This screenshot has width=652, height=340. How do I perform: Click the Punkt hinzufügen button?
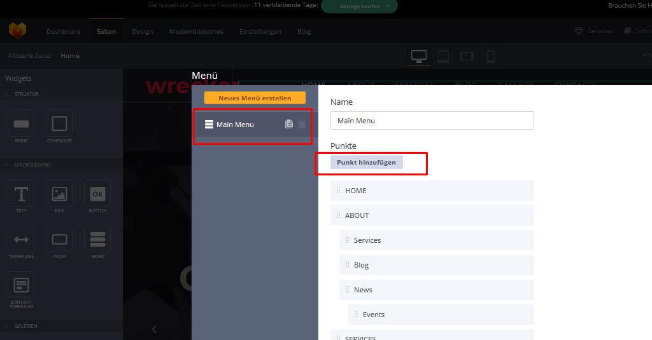click(x=366, y=162)
